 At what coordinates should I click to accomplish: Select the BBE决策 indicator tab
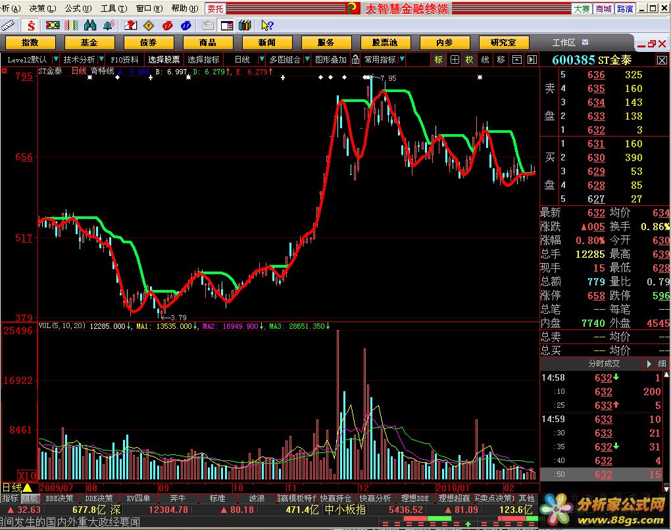click(x=59, y=498)
